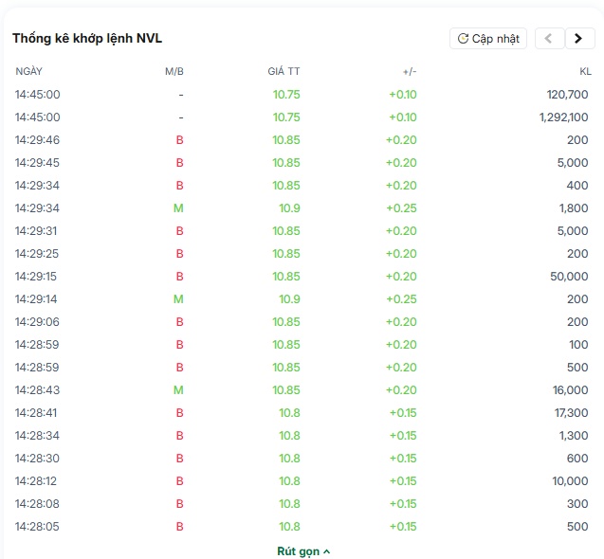Click the +/- column header
This screenshot has width=604, height=559.
click(x=410, y=72)
